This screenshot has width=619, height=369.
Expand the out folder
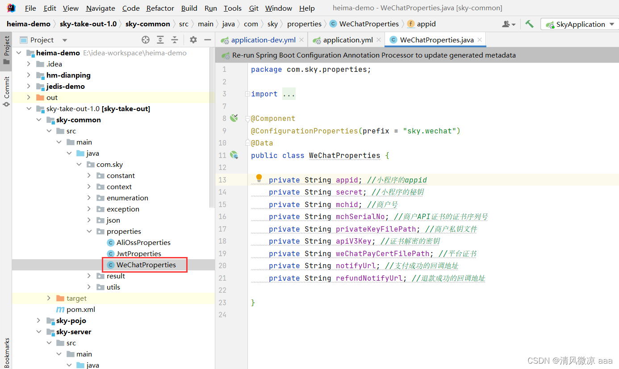[29, 97]
